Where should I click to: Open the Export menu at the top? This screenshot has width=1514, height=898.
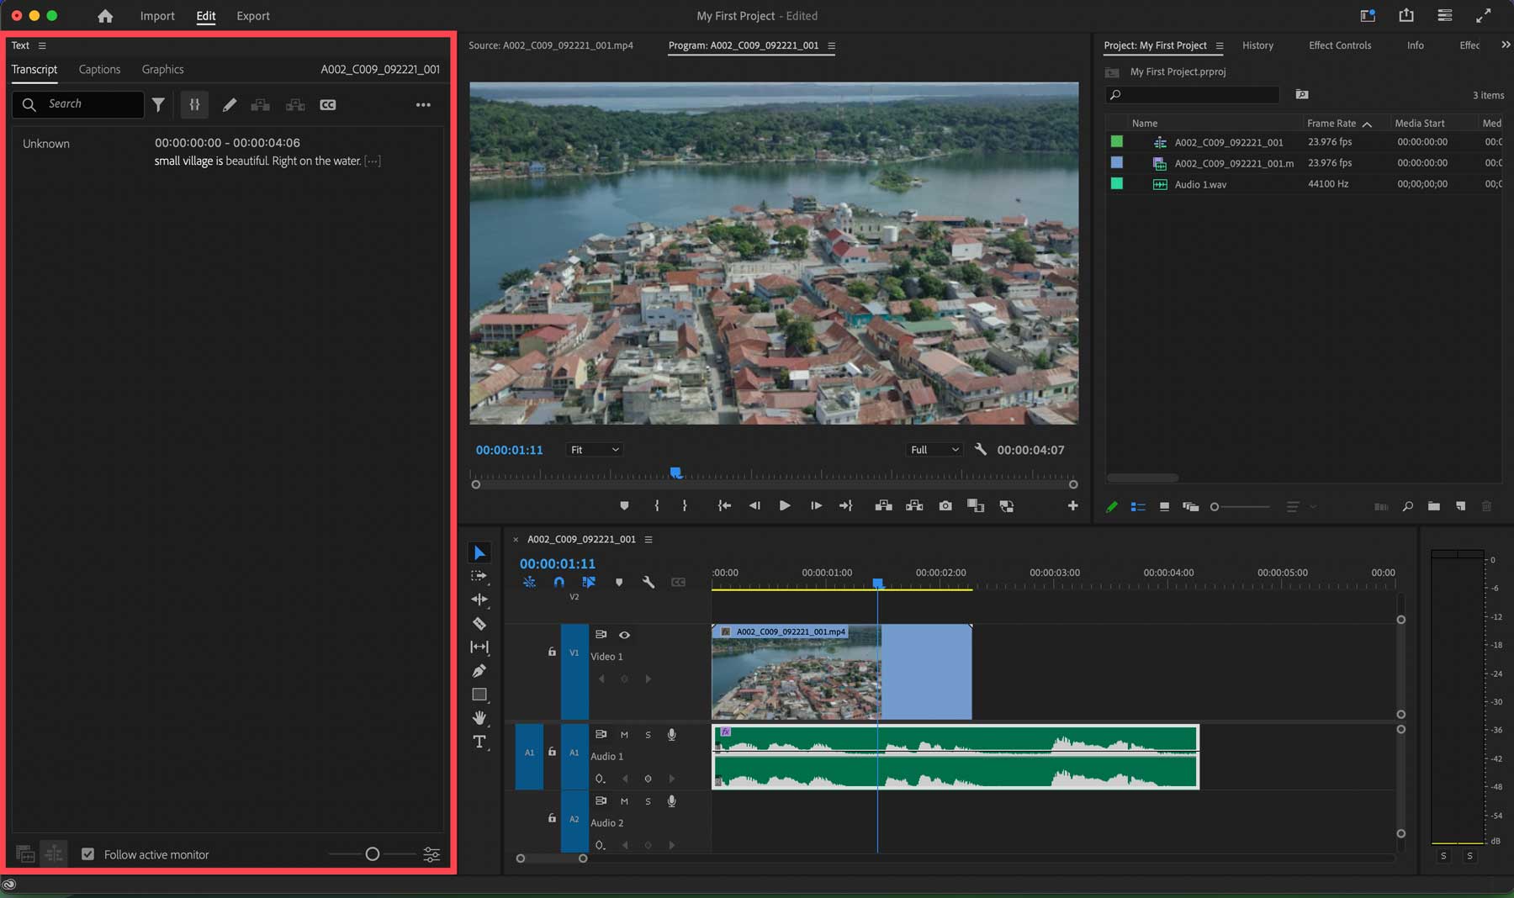click(252, 15)
